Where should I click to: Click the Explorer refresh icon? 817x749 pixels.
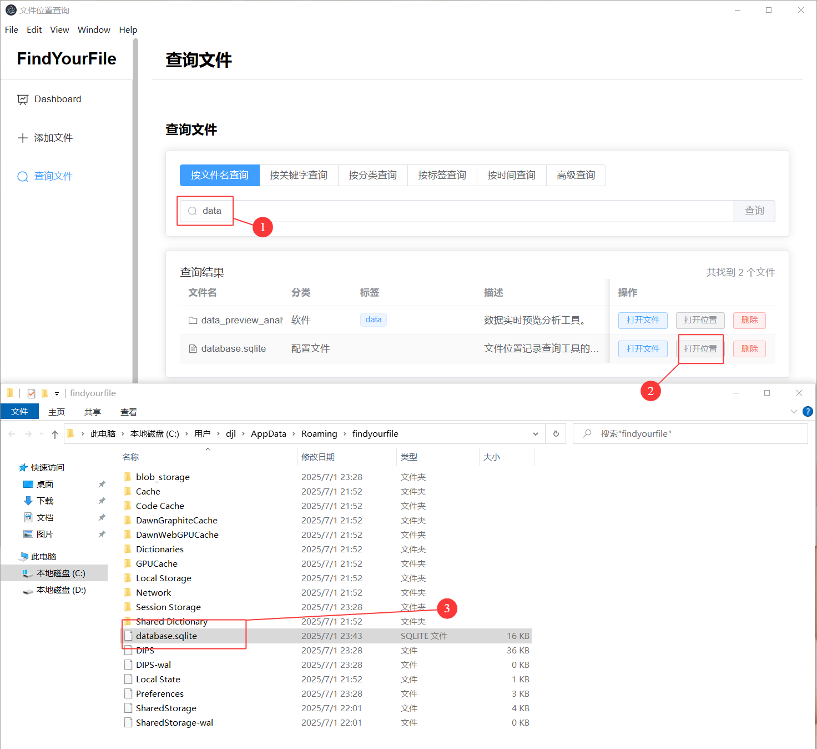point(556,434)
